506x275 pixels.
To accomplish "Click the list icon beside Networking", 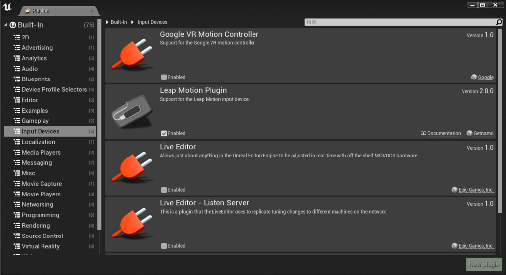I will [17, 205].
